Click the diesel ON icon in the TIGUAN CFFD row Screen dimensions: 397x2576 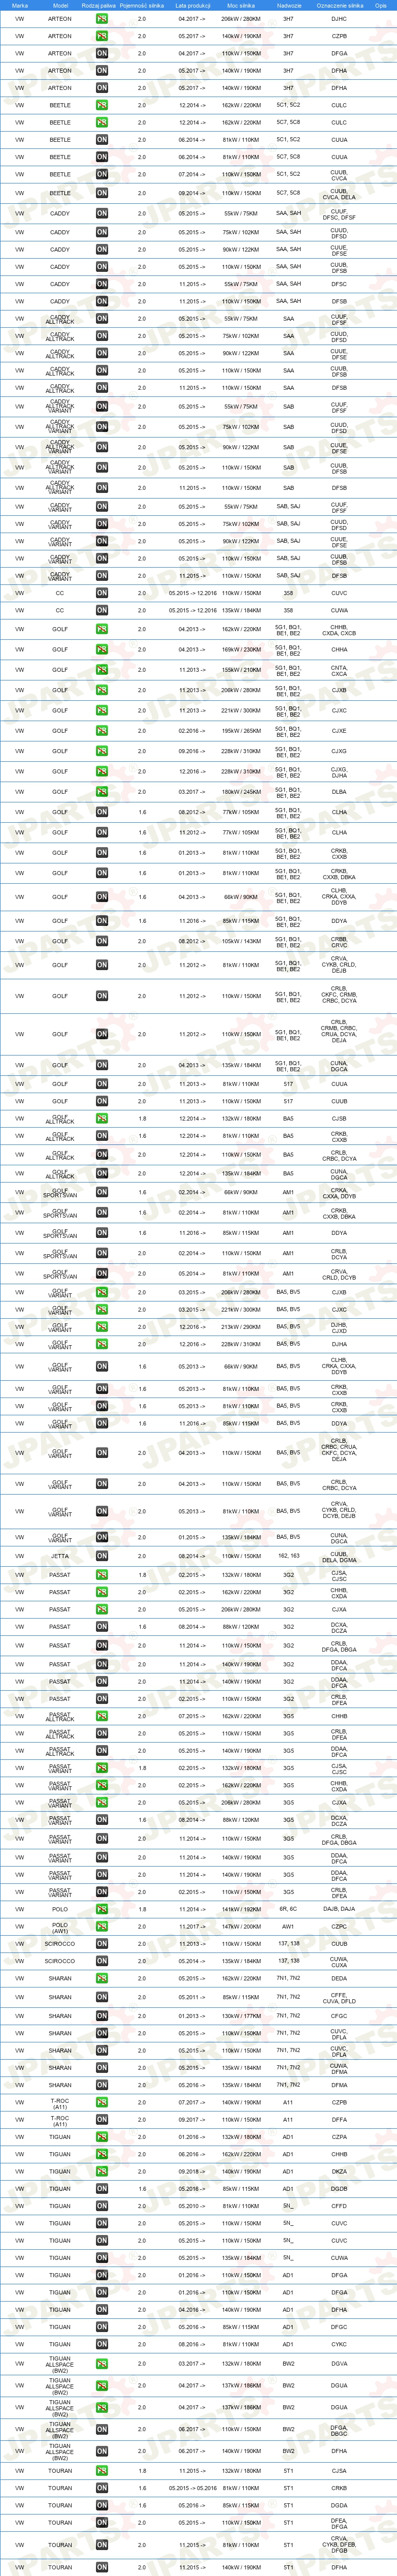pyautogui.click(x=102, y=2206)
